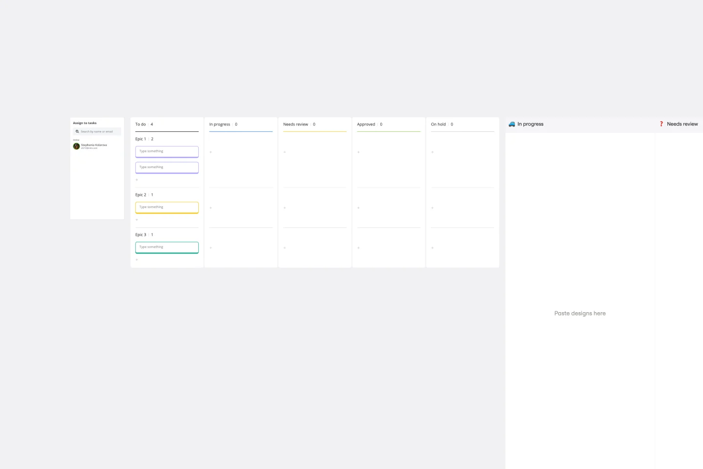Click the plus icon in the In progress column

click(211, 152)
